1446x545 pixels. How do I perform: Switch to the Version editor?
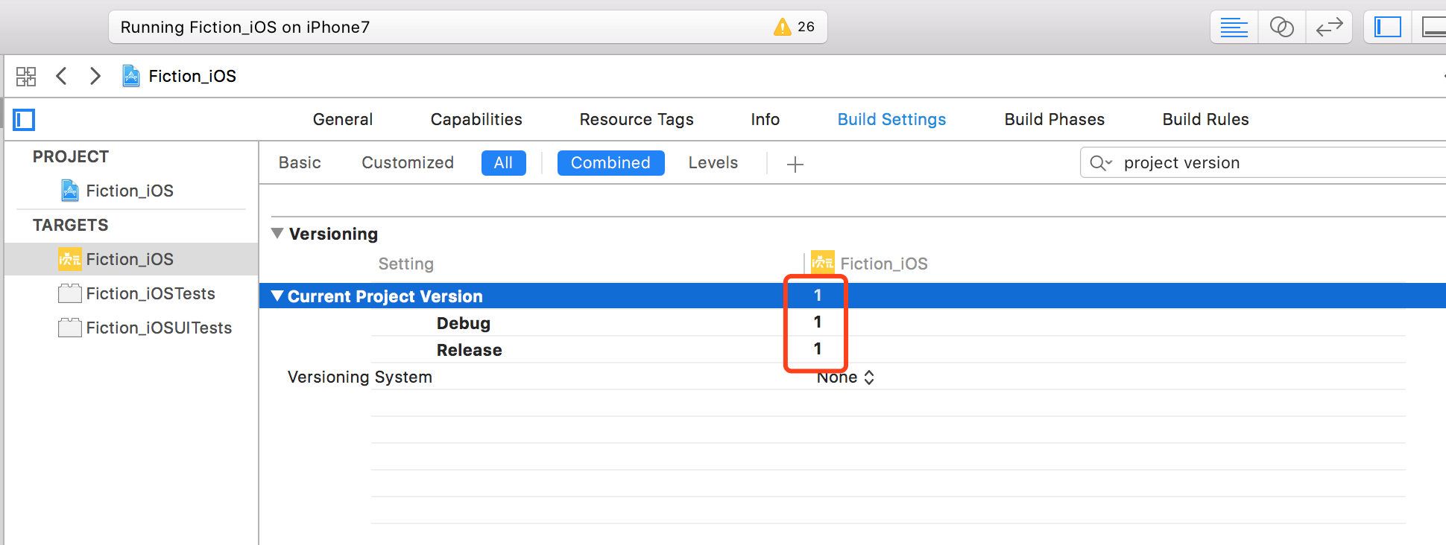click(1329, 28)
